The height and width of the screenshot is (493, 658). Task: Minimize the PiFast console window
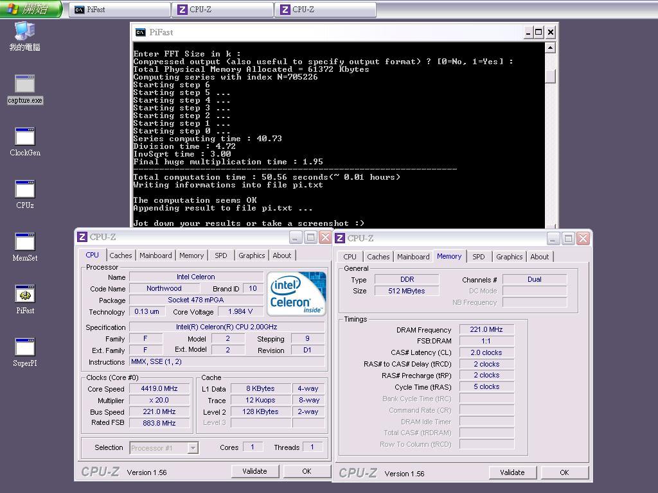pyautogui.click(x=529, y=32)
